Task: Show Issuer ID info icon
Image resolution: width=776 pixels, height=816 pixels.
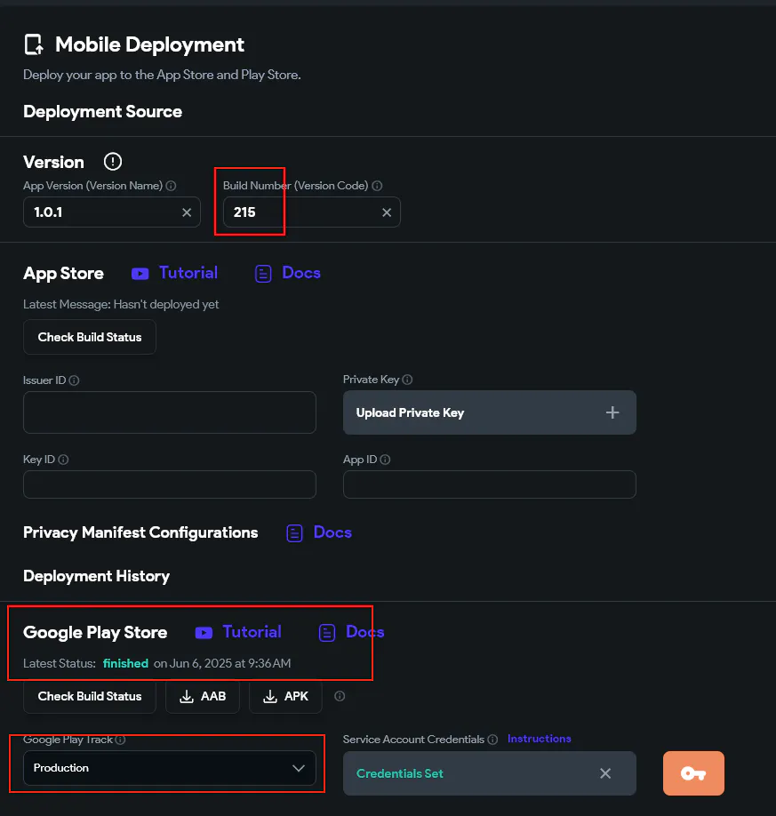Action: (74, 380)
